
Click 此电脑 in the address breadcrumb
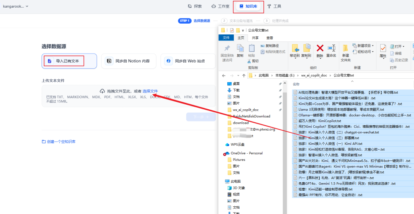click(263, 75)
